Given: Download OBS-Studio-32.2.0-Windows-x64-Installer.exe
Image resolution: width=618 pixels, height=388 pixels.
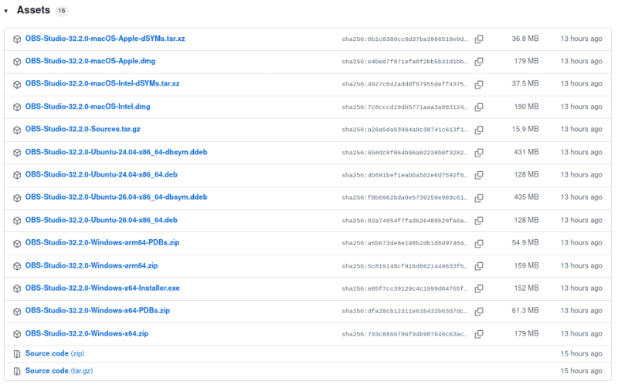Looking at the screenshot, I should [x=103, y=288].
